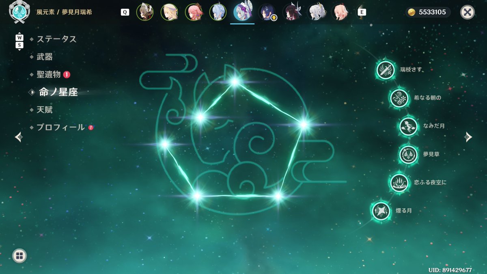Close the character screen with X button
Image resolution: width=487 pixels, height=274 pixels.
[x=468, y=12]
